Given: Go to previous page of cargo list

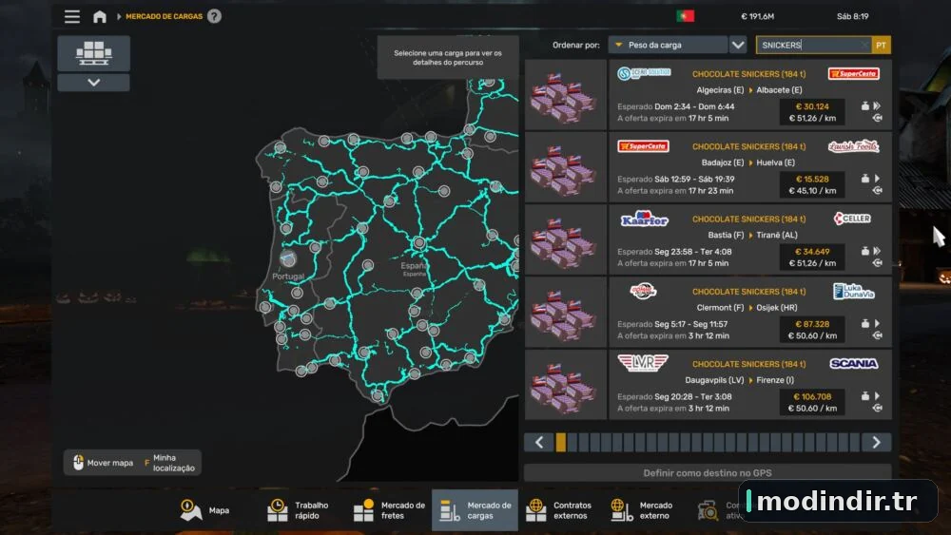Looking at the screenshot, I should click(538, 442).
